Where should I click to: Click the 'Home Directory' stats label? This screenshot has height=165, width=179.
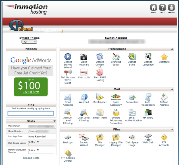[x=15, y=131]
